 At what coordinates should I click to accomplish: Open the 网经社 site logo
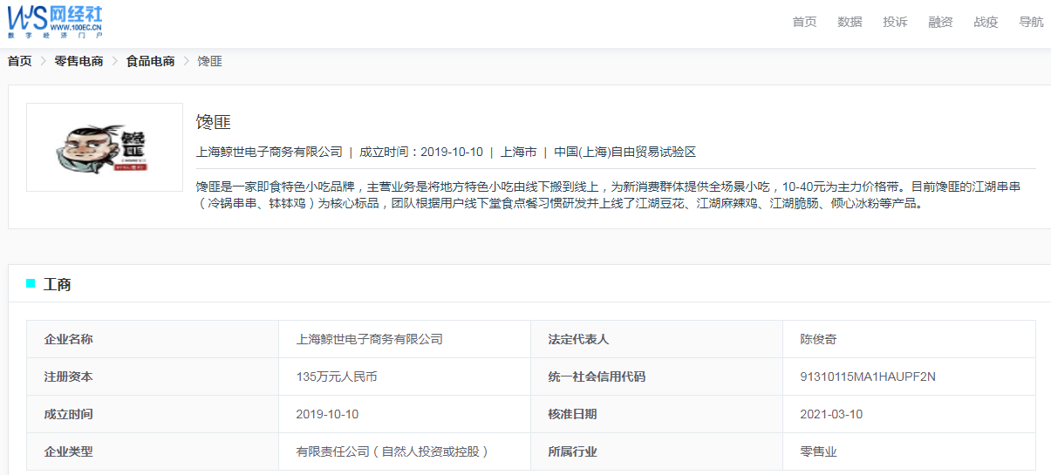pos(55,20)
